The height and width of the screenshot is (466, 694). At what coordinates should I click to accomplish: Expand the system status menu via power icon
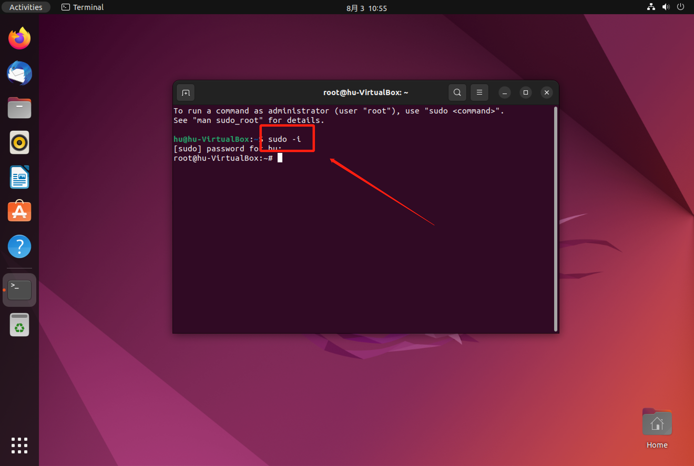click(x=680, y=7)
